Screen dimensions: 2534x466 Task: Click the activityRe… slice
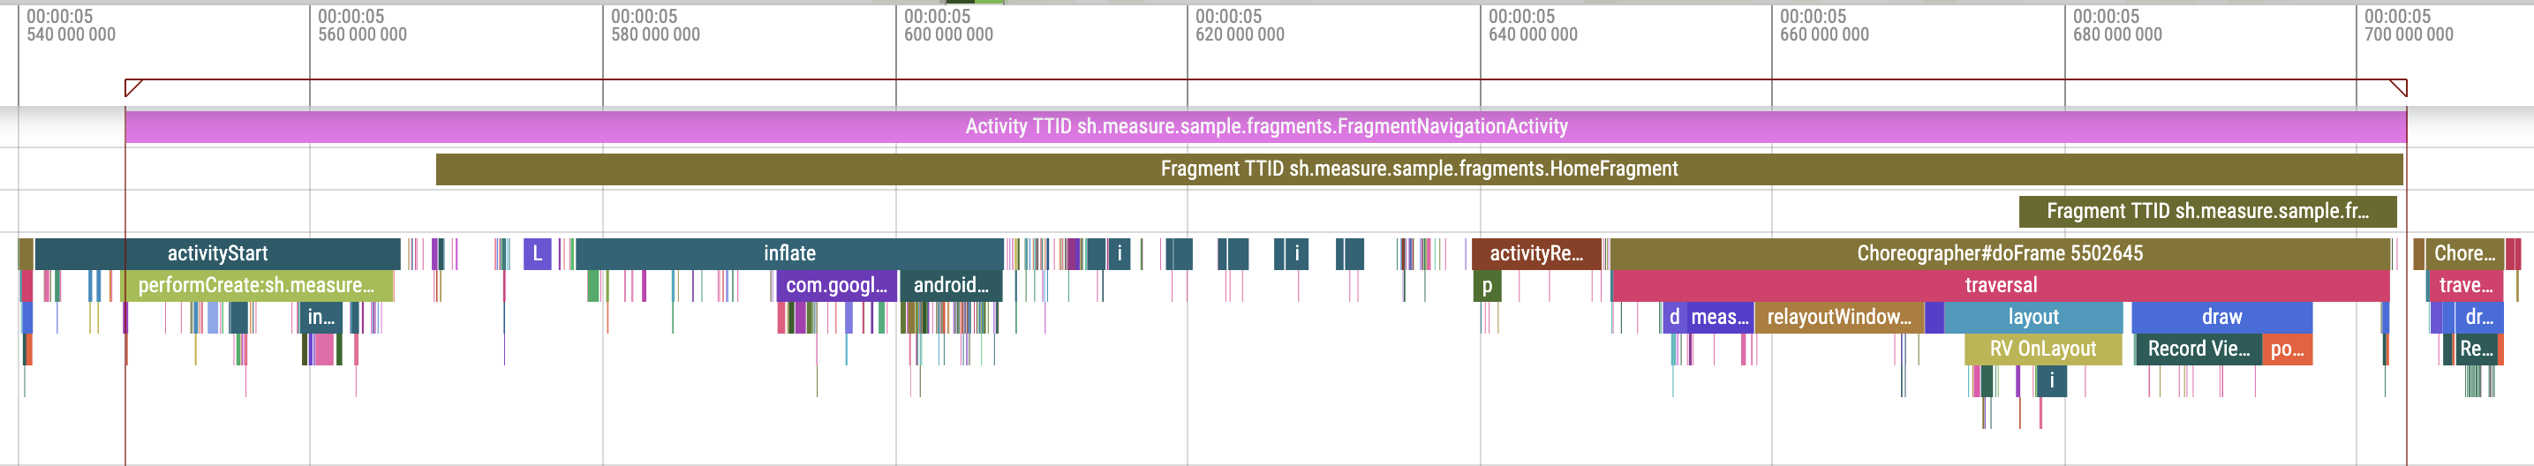(x=1535, y=253)
